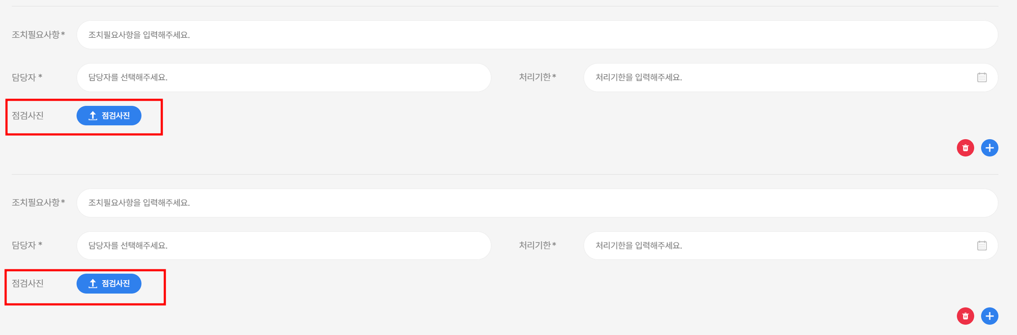The width and height of the screenshot is (1017, 335).
Task: Upload photo with second 점검사진 button
Action: pyautogui.click(x=109, y=284)
